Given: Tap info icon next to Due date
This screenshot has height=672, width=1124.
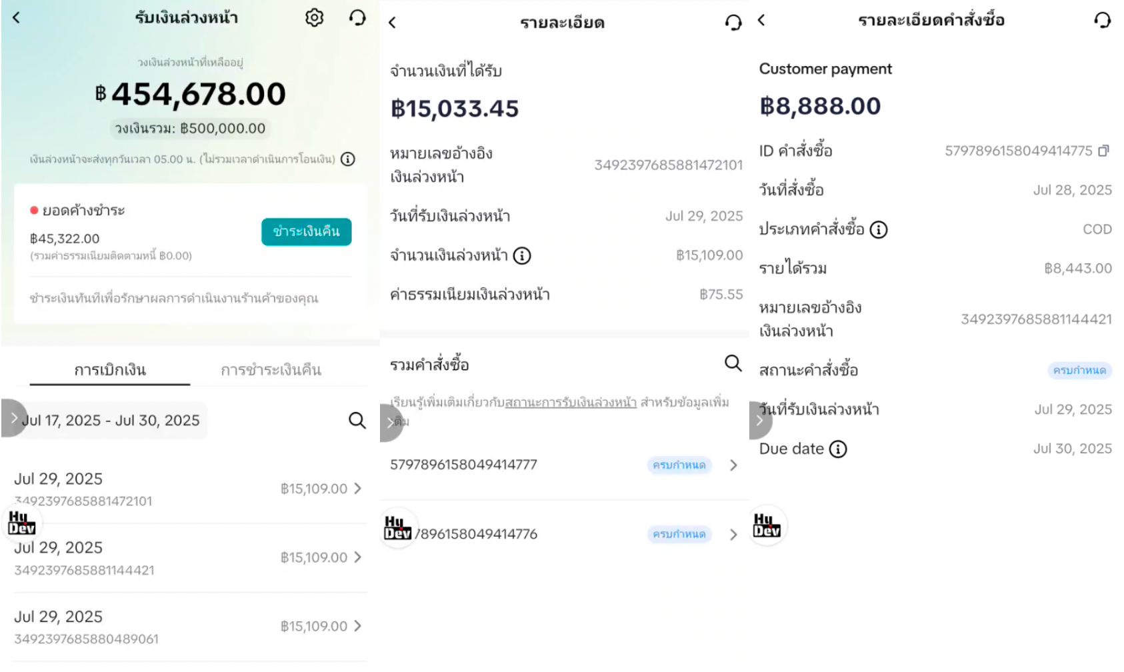Looking at the screenshot, I should point(838,449).
